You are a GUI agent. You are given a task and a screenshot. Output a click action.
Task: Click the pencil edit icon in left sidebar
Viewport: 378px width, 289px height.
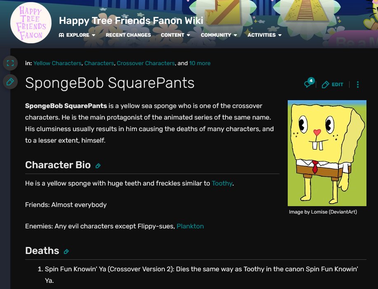click(x=10, y=82)
